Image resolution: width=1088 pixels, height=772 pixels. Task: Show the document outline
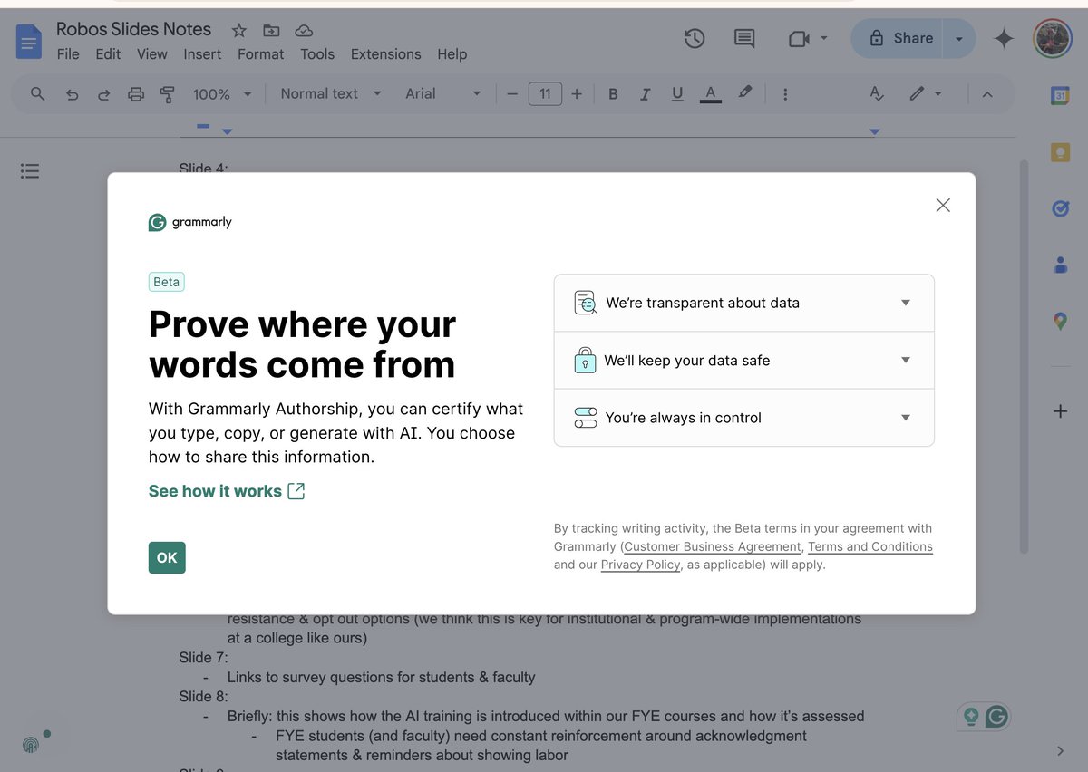click(x=30, y=170)
